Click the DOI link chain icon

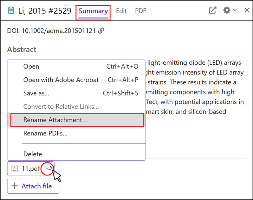click(x=101, y=31)
